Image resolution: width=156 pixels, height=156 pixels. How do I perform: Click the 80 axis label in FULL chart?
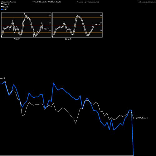pos(101,15)
